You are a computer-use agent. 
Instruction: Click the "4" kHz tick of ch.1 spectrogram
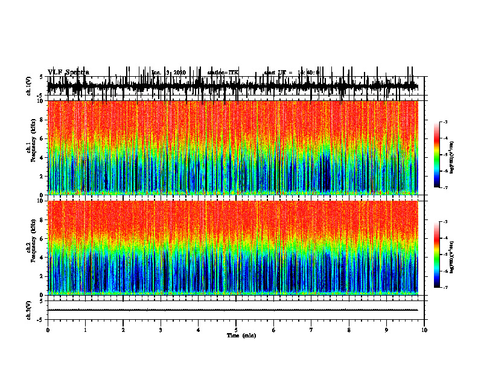(x=42, y=158)
